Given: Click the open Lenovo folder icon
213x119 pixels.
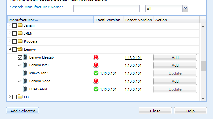Looking at the screenshot, I should (20, 49).
